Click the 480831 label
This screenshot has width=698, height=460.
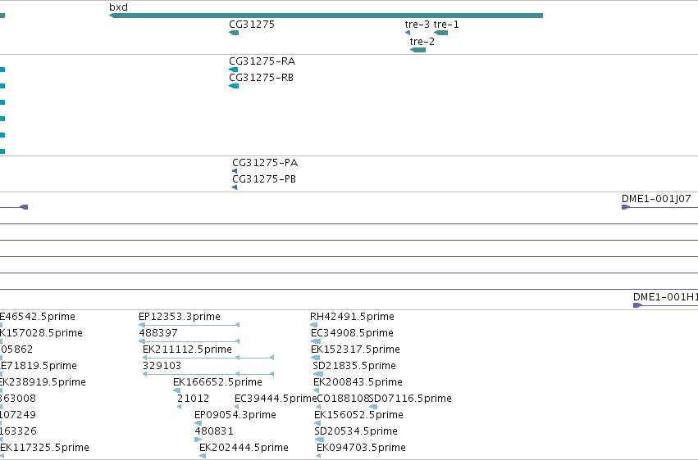pyautogui.click(x=214, y=431)
